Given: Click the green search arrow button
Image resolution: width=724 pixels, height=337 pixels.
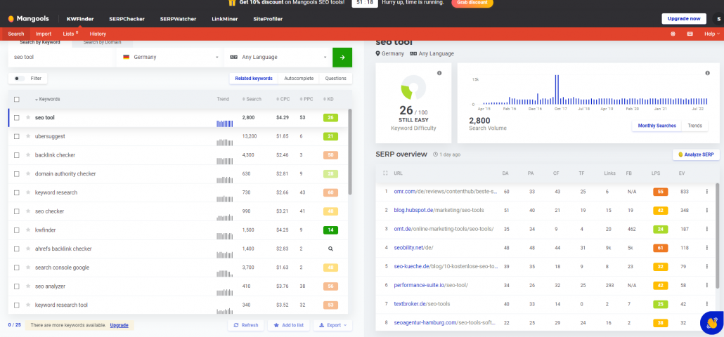Looking at the screenshot, I should pos(342,57).
